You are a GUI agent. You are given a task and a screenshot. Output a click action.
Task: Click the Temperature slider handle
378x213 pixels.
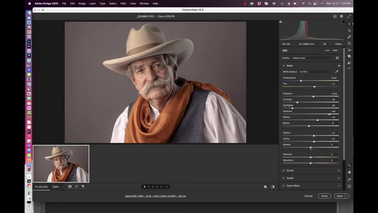coord(301,81)
